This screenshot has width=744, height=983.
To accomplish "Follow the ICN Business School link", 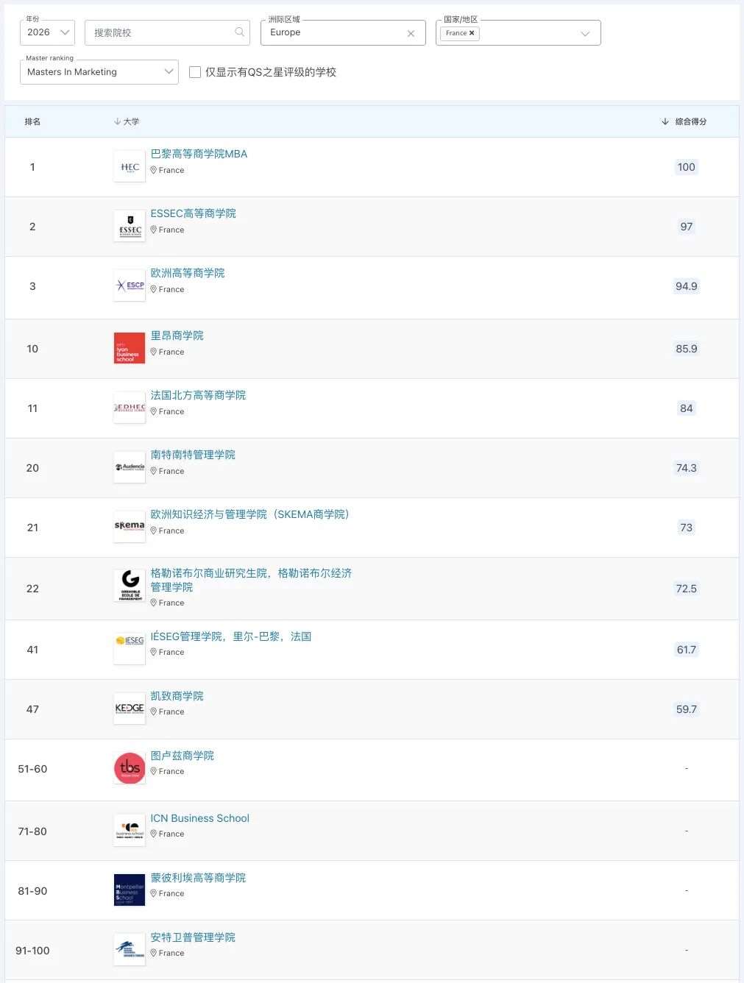I will coord(199,817).
